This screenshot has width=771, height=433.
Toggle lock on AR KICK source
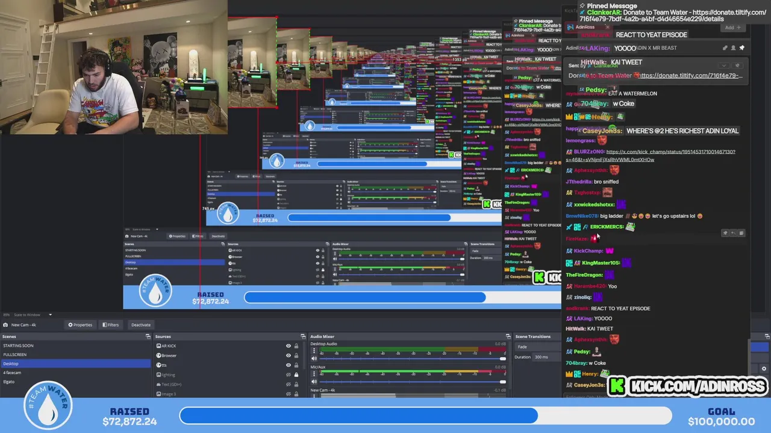pyautogui.click(x=296, y=346)
